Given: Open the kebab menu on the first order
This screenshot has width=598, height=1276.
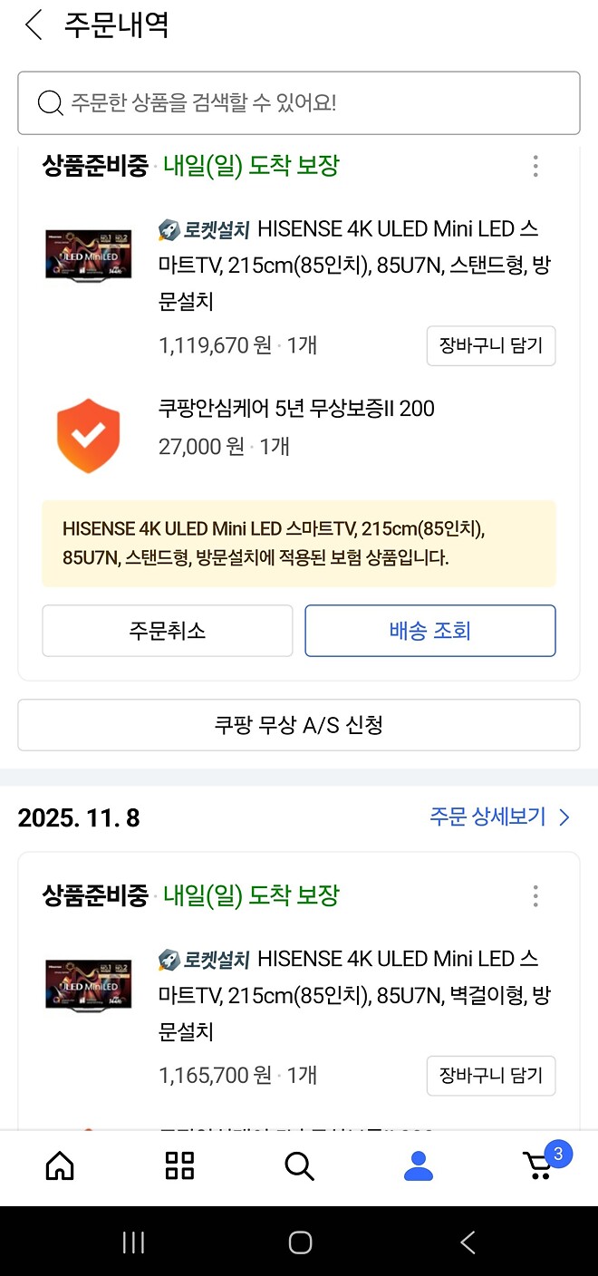Looking at the screenshot, I should point(535,166).
